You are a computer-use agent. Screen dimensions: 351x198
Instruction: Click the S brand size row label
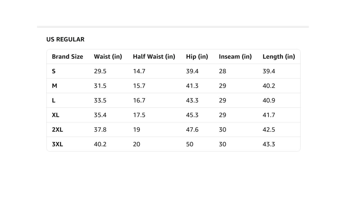click(54, 71)
